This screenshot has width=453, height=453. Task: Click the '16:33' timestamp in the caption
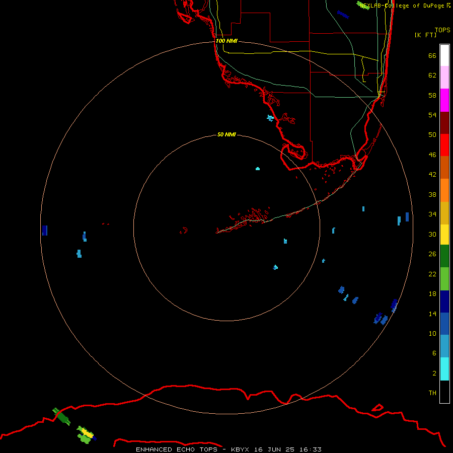click(310, 449)
